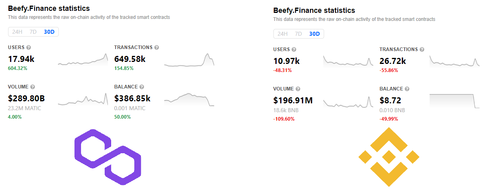The image size is (492, 195).
Task: Click help icon beside right VOLUME label
Action: tap(298, 89)
